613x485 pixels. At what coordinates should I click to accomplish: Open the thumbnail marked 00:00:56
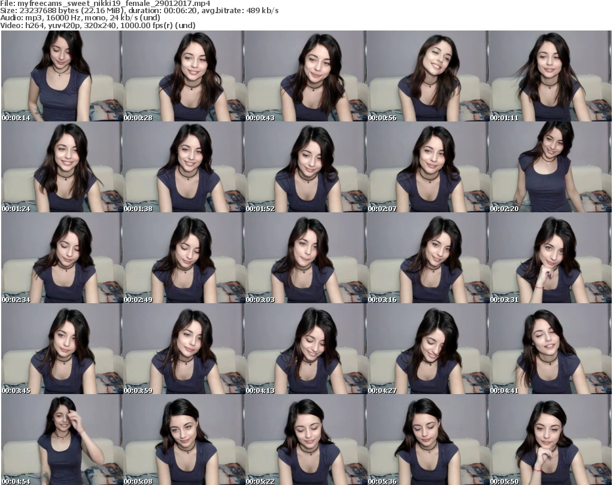(427, 76)
